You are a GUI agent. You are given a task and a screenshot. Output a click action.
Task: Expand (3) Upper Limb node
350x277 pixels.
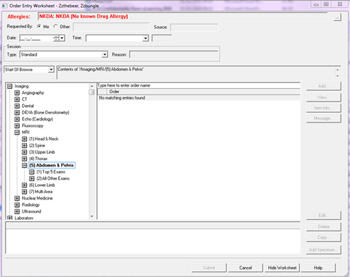24,152
